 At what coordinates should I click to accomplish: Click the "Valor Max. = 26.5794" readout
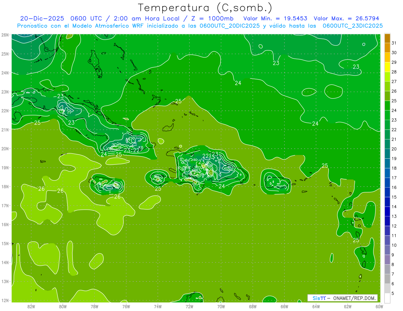[347, 18]
